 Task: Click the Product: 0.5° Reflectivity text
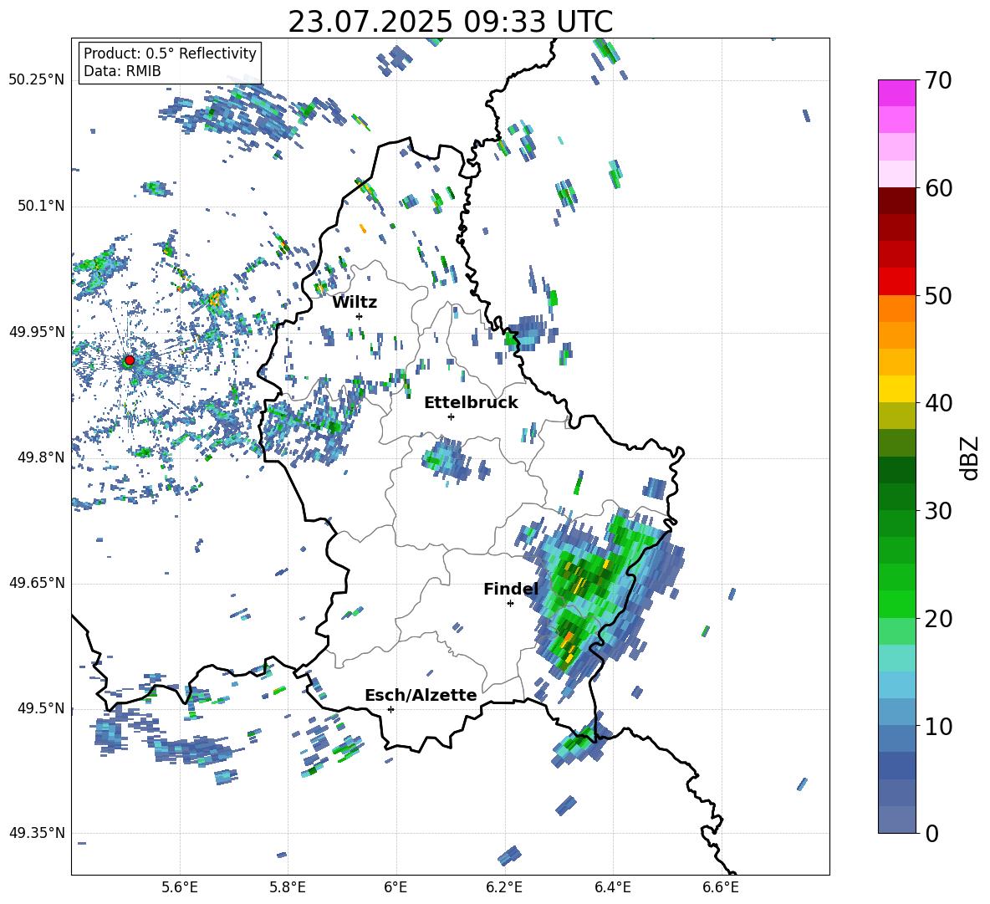170,53
